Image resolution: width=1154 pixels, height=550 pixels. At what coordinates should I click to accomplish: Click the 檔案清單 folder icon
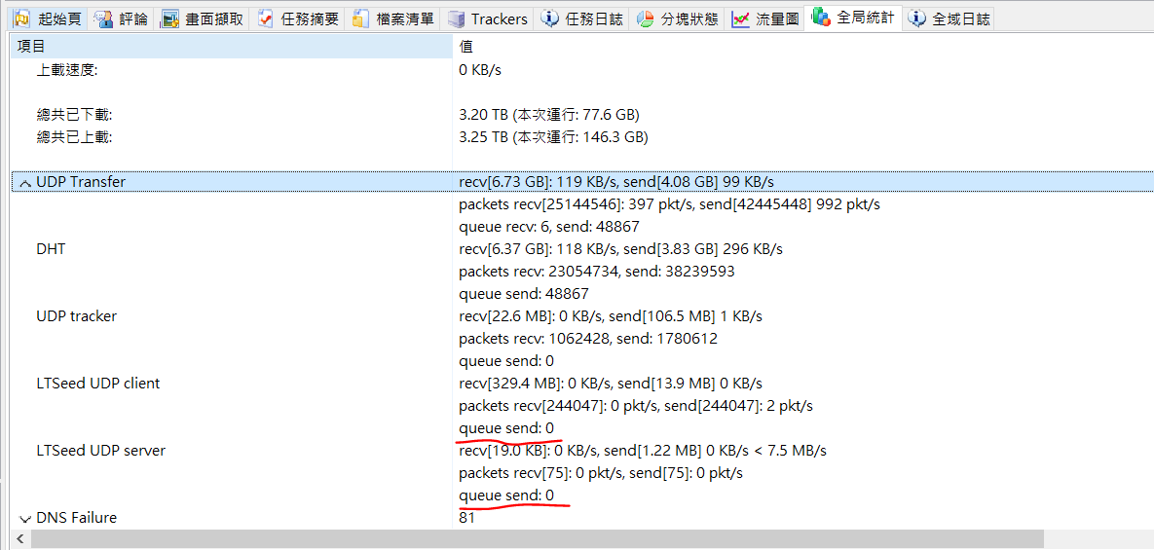[x=360, y=18]
